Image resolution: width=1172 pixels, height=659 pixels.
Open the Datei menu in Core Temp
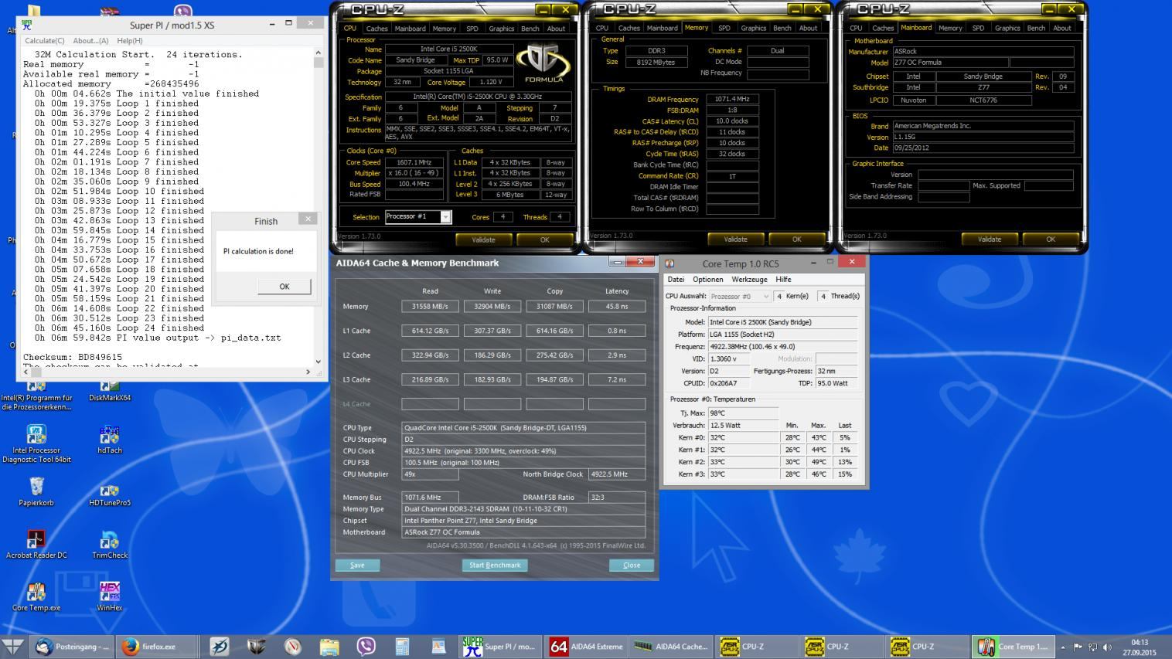[x=676, y=279]
